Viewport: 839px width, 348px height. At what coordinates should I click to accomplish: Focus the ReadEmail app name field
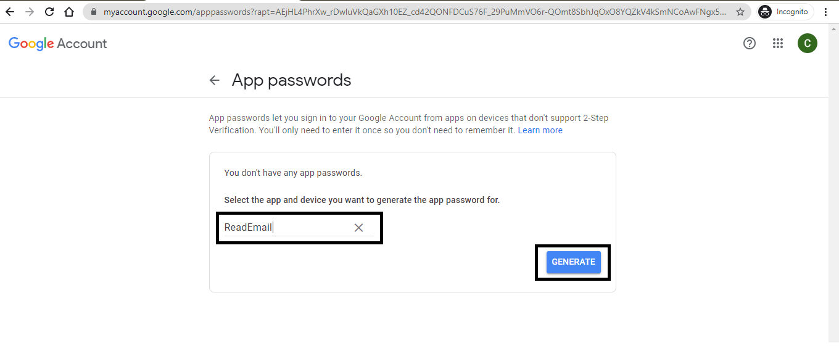(284, 228)
